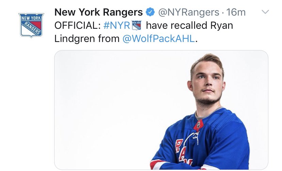Screen dimensions: 282x171
Task: Click the small Rangers shield hashtag emoji
Action: point(136,26)
